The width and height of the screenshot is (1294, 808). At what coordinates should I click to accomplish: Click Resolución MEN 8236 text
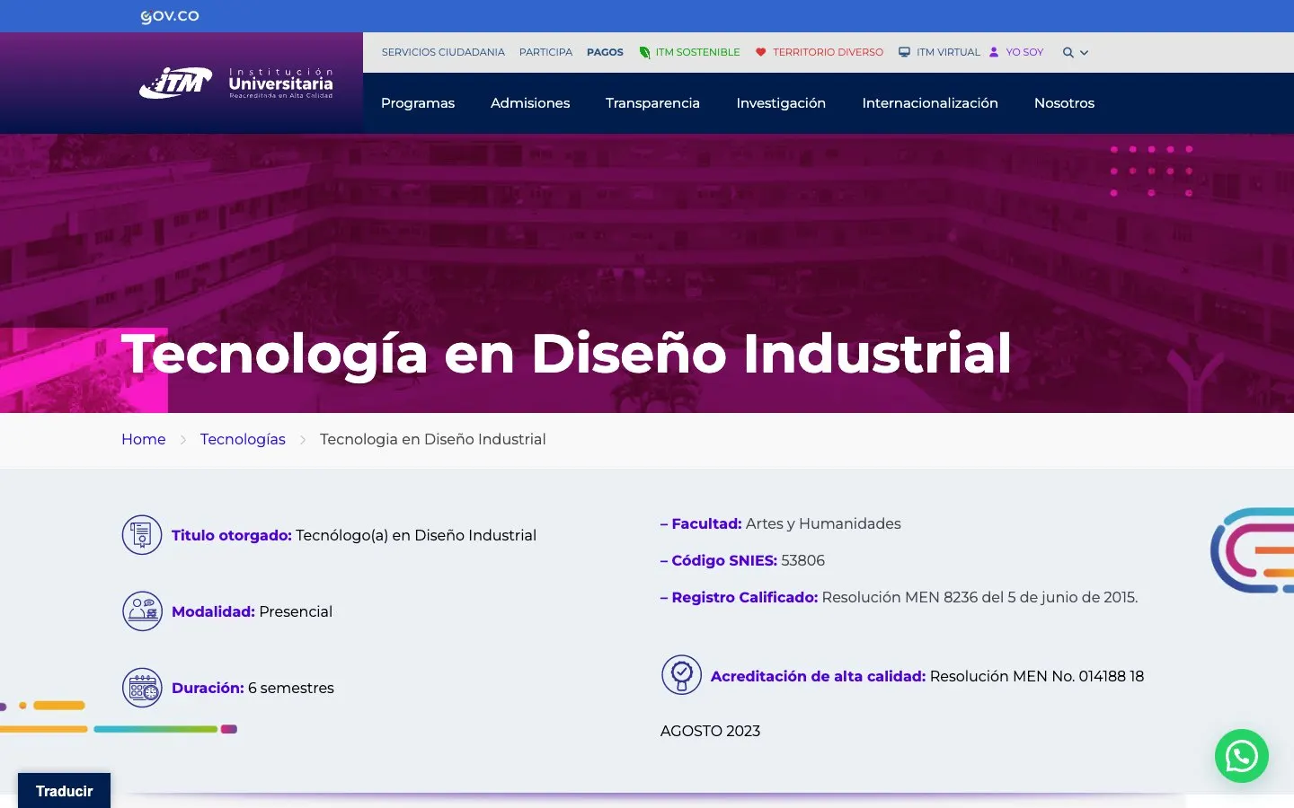[979, 597]
